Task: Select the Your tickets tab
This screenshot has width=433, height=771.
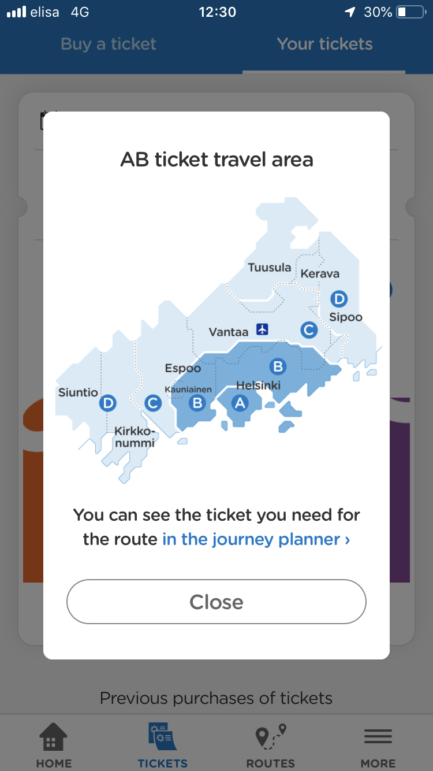Action: 324,44
